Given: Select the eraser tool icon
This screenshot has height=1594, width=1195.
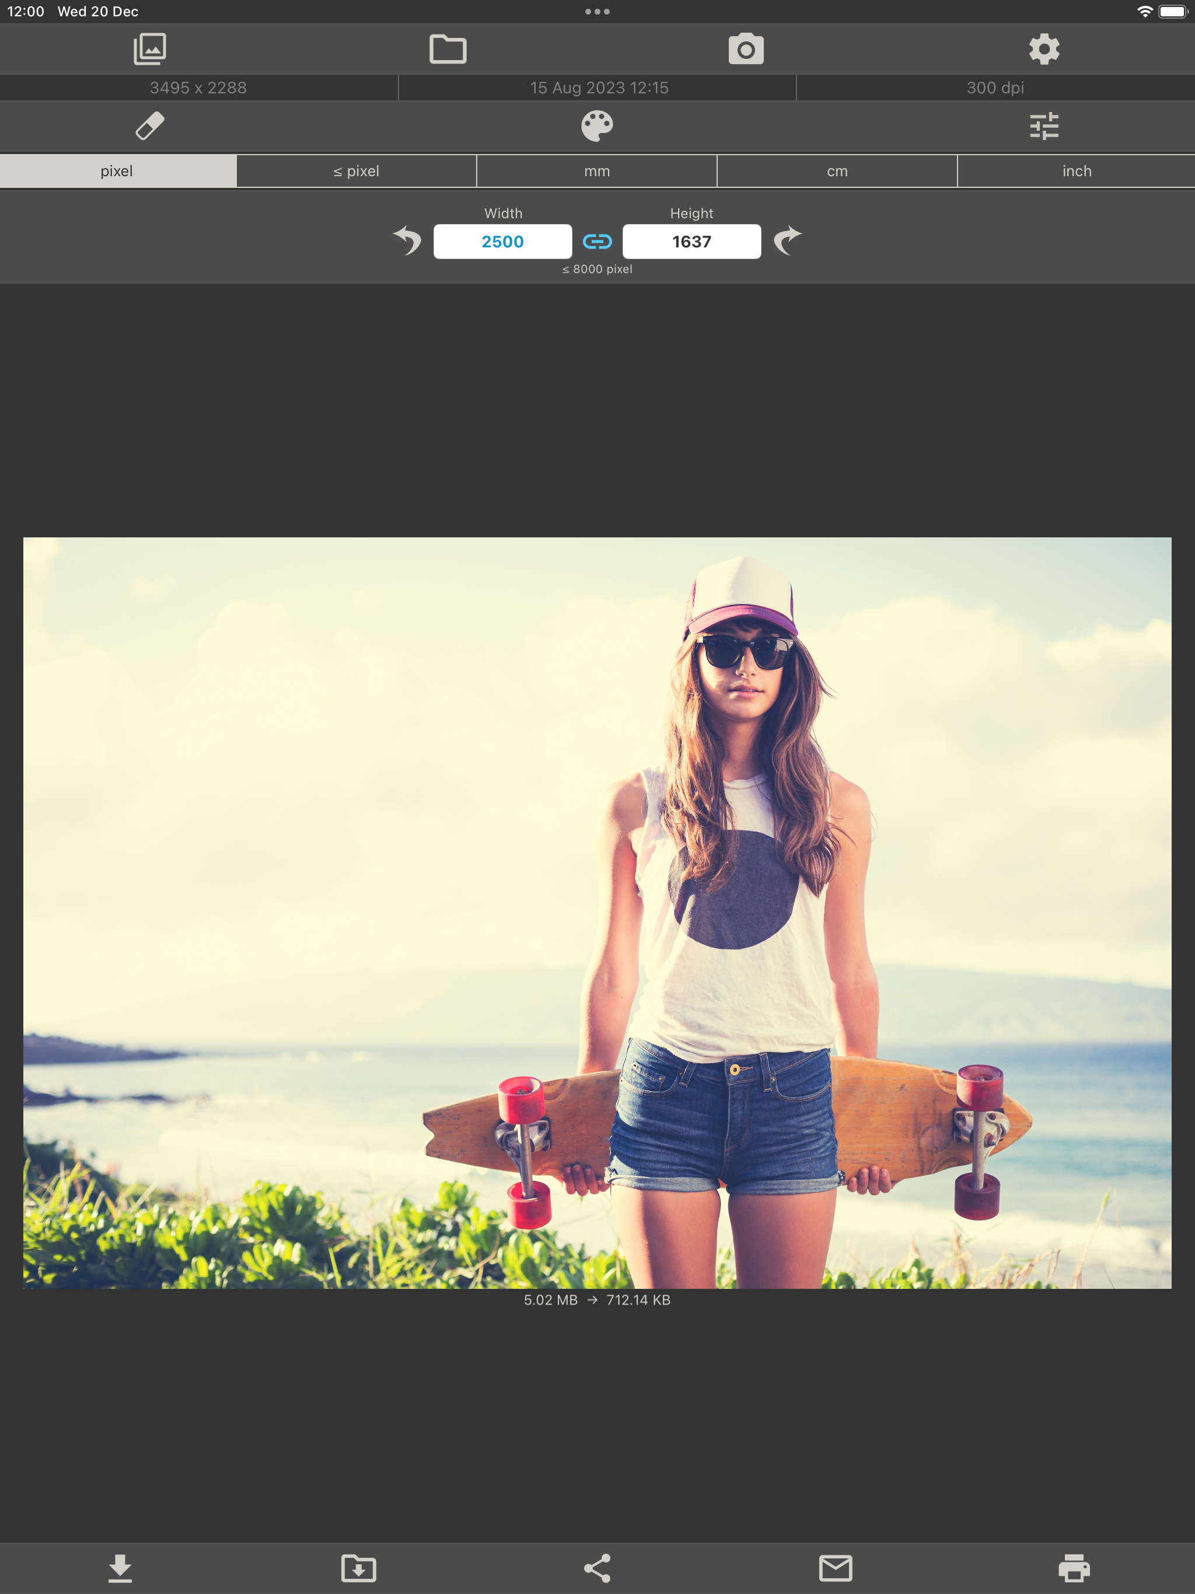Looking at the screenshot, I should click(x=150, y=126).
